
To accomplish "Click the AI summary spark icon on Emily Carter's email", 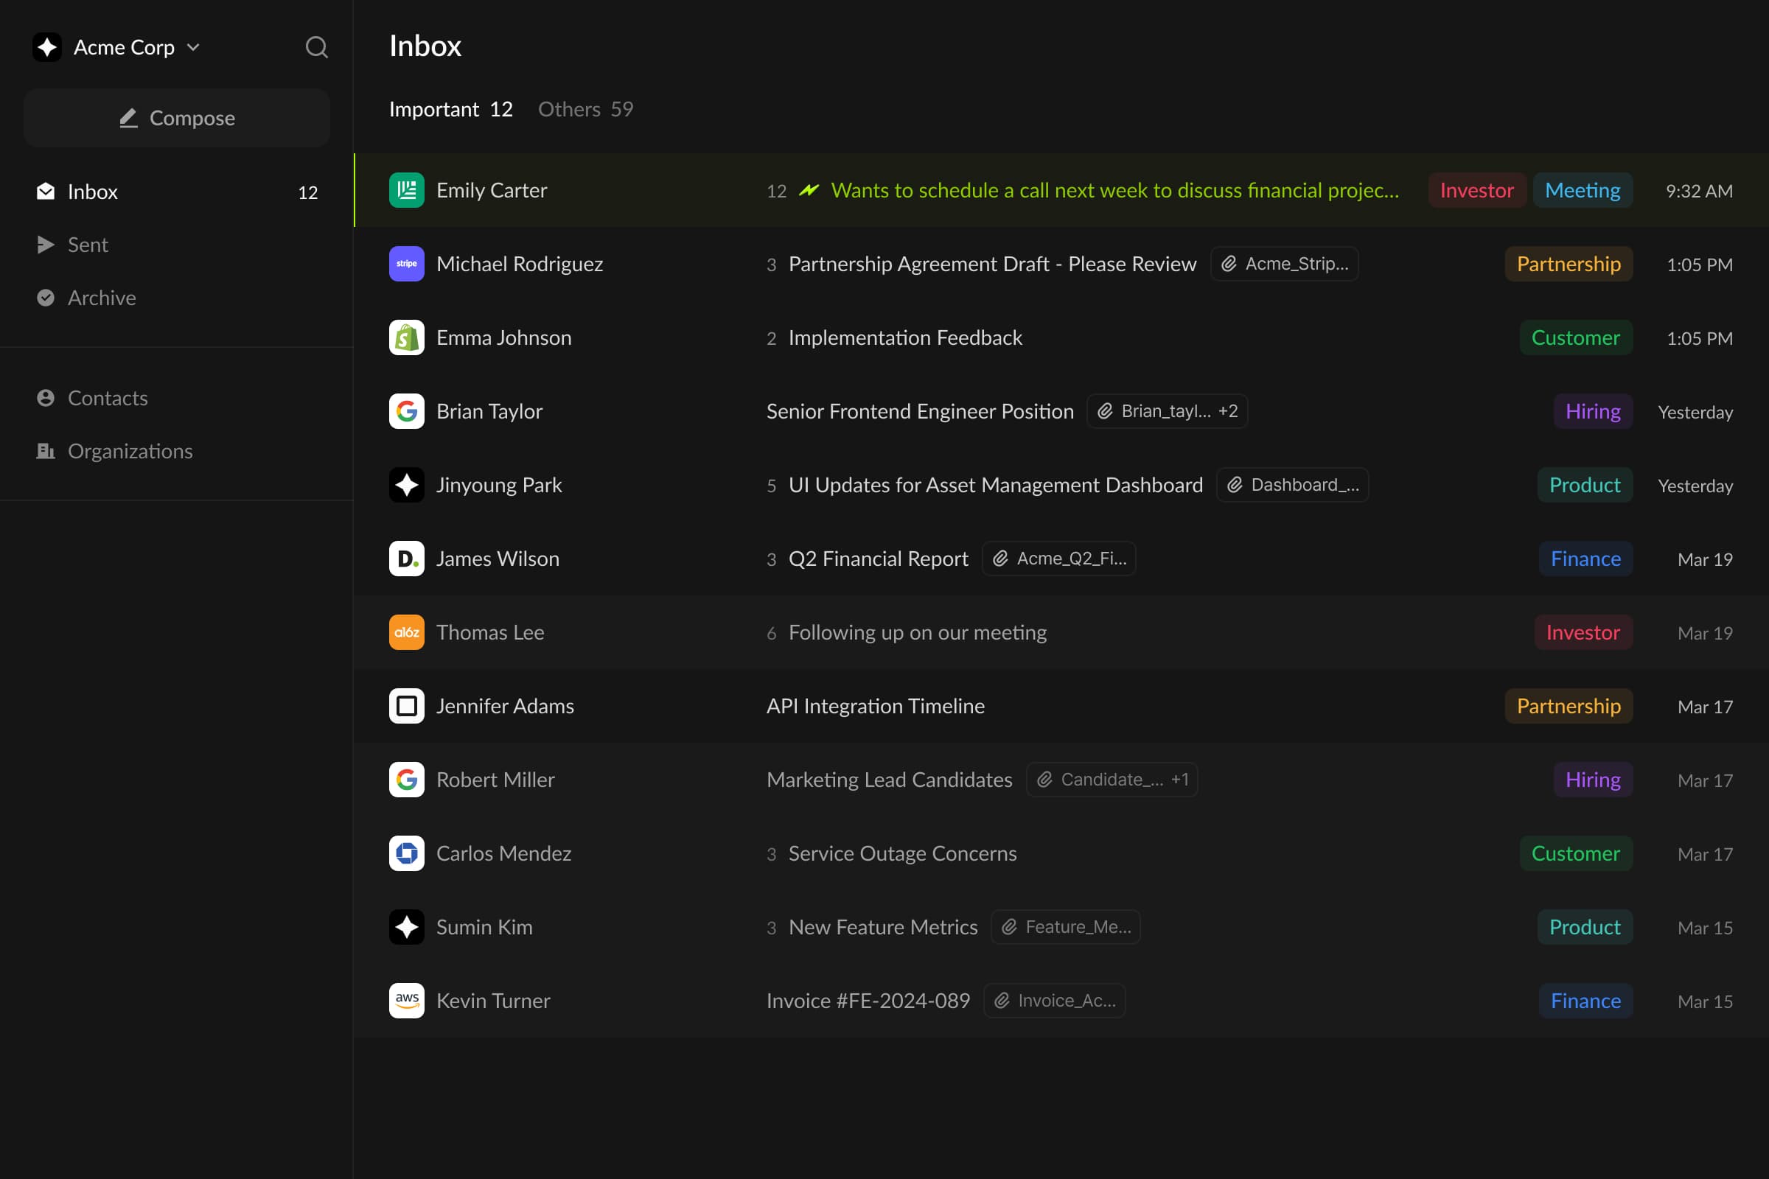I will pos(809,190).
